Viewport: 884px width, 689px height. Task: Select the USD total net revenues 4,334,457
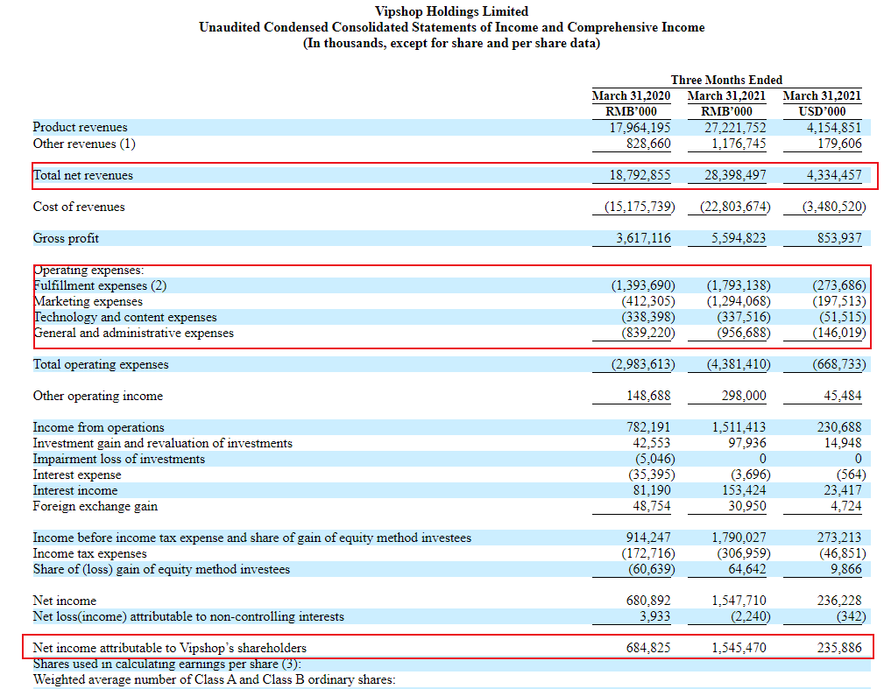click(834, 175)
